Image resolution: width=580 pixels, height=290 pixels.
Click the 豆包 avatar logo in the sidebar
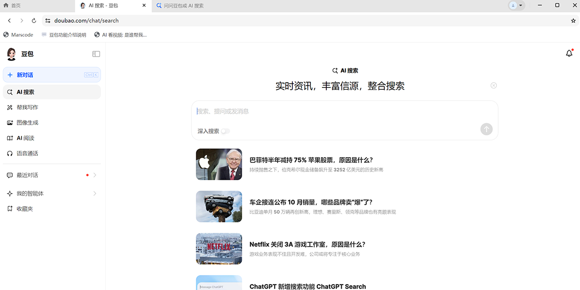[12, 54]
